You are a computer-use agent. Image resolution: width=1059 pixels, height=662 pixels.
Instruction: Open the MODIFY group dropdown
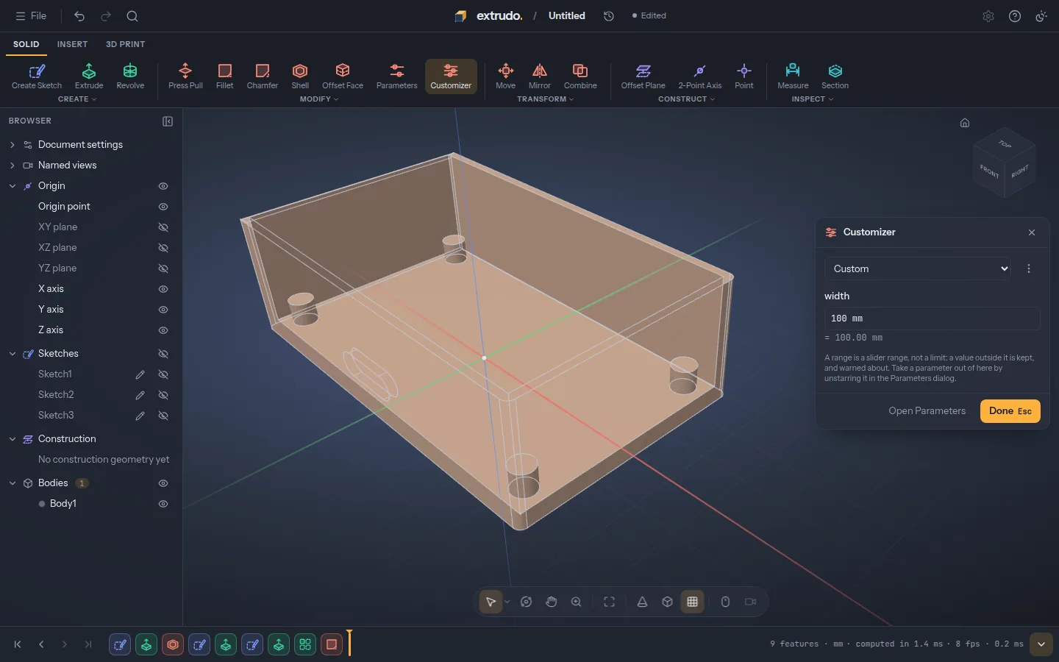(x=319, y=99)
